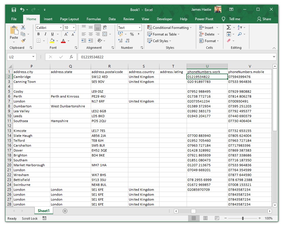Open Conditional Formatting options
Image resolution: width=282 pixels, height=226 pixels.
[x=169, y=27]
